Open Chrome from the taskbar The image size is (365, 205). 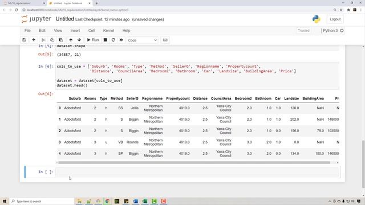pyautogui.click(x=107, y=201)
